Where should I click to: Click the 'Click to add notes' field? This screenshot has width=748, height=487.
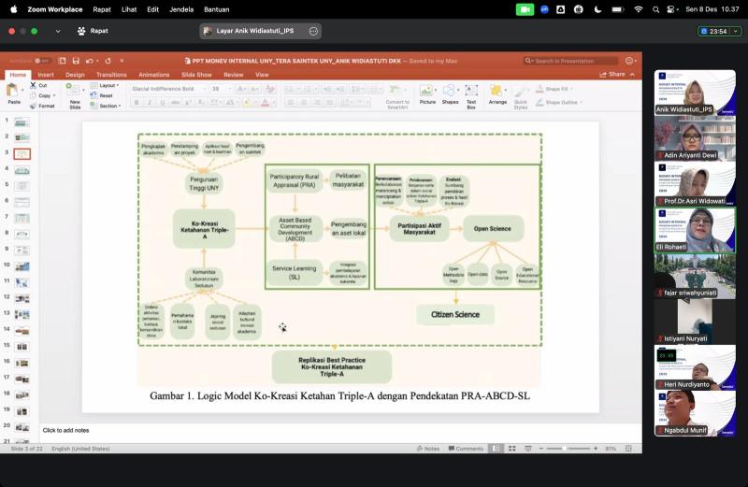click(65, 430)
